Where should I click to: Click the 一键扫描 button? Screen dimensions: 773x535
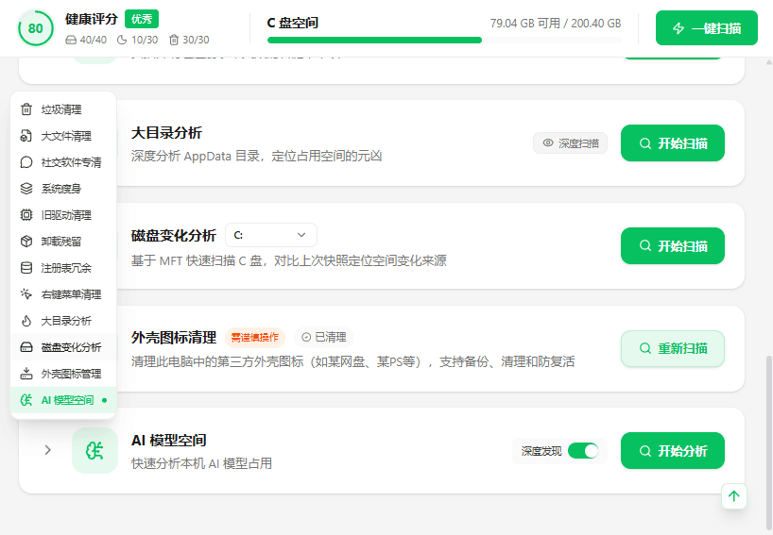[707, 28]
